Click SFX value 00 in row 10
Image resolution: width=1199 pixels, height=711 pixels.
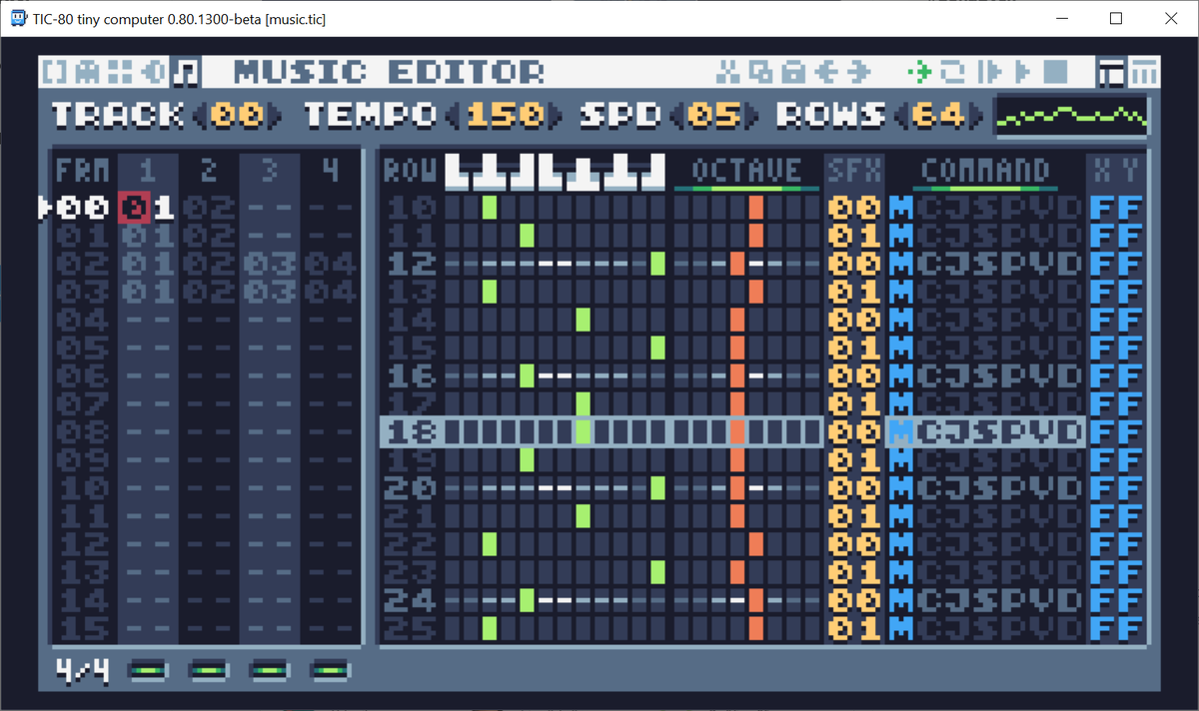855,208
